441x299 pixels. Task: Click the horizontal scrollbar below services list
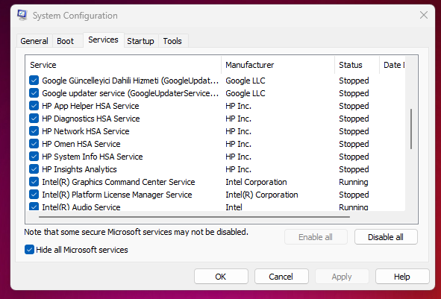coord(194,217)
